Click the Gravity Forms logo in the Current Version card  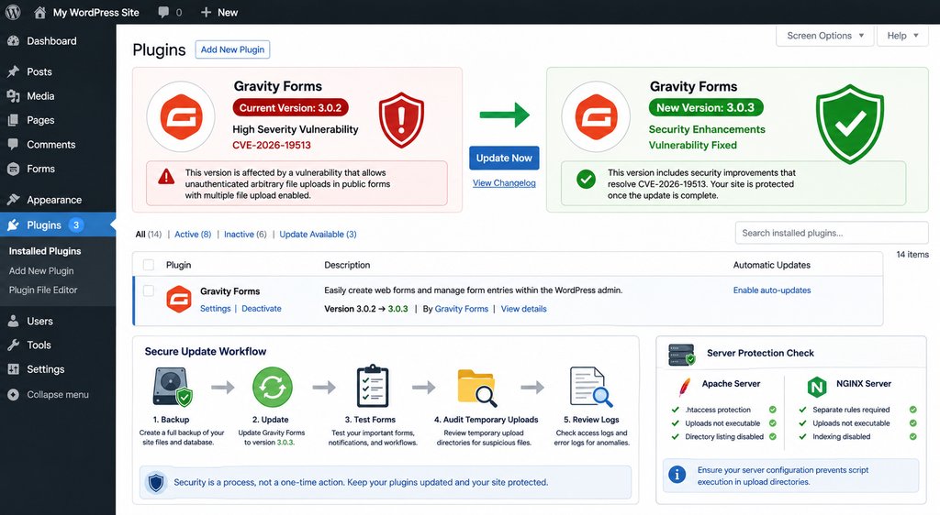pyautogui.click(x=181, y=116)
